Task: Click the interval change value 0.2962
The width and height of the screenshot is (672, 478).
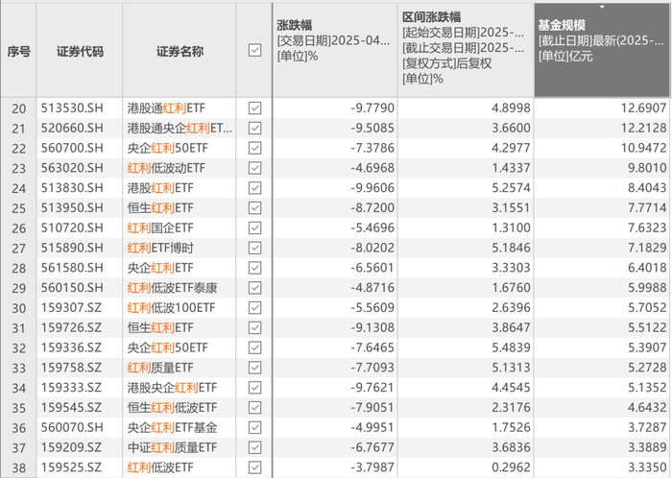Action: pyautogui.click(x=511, y=467)
